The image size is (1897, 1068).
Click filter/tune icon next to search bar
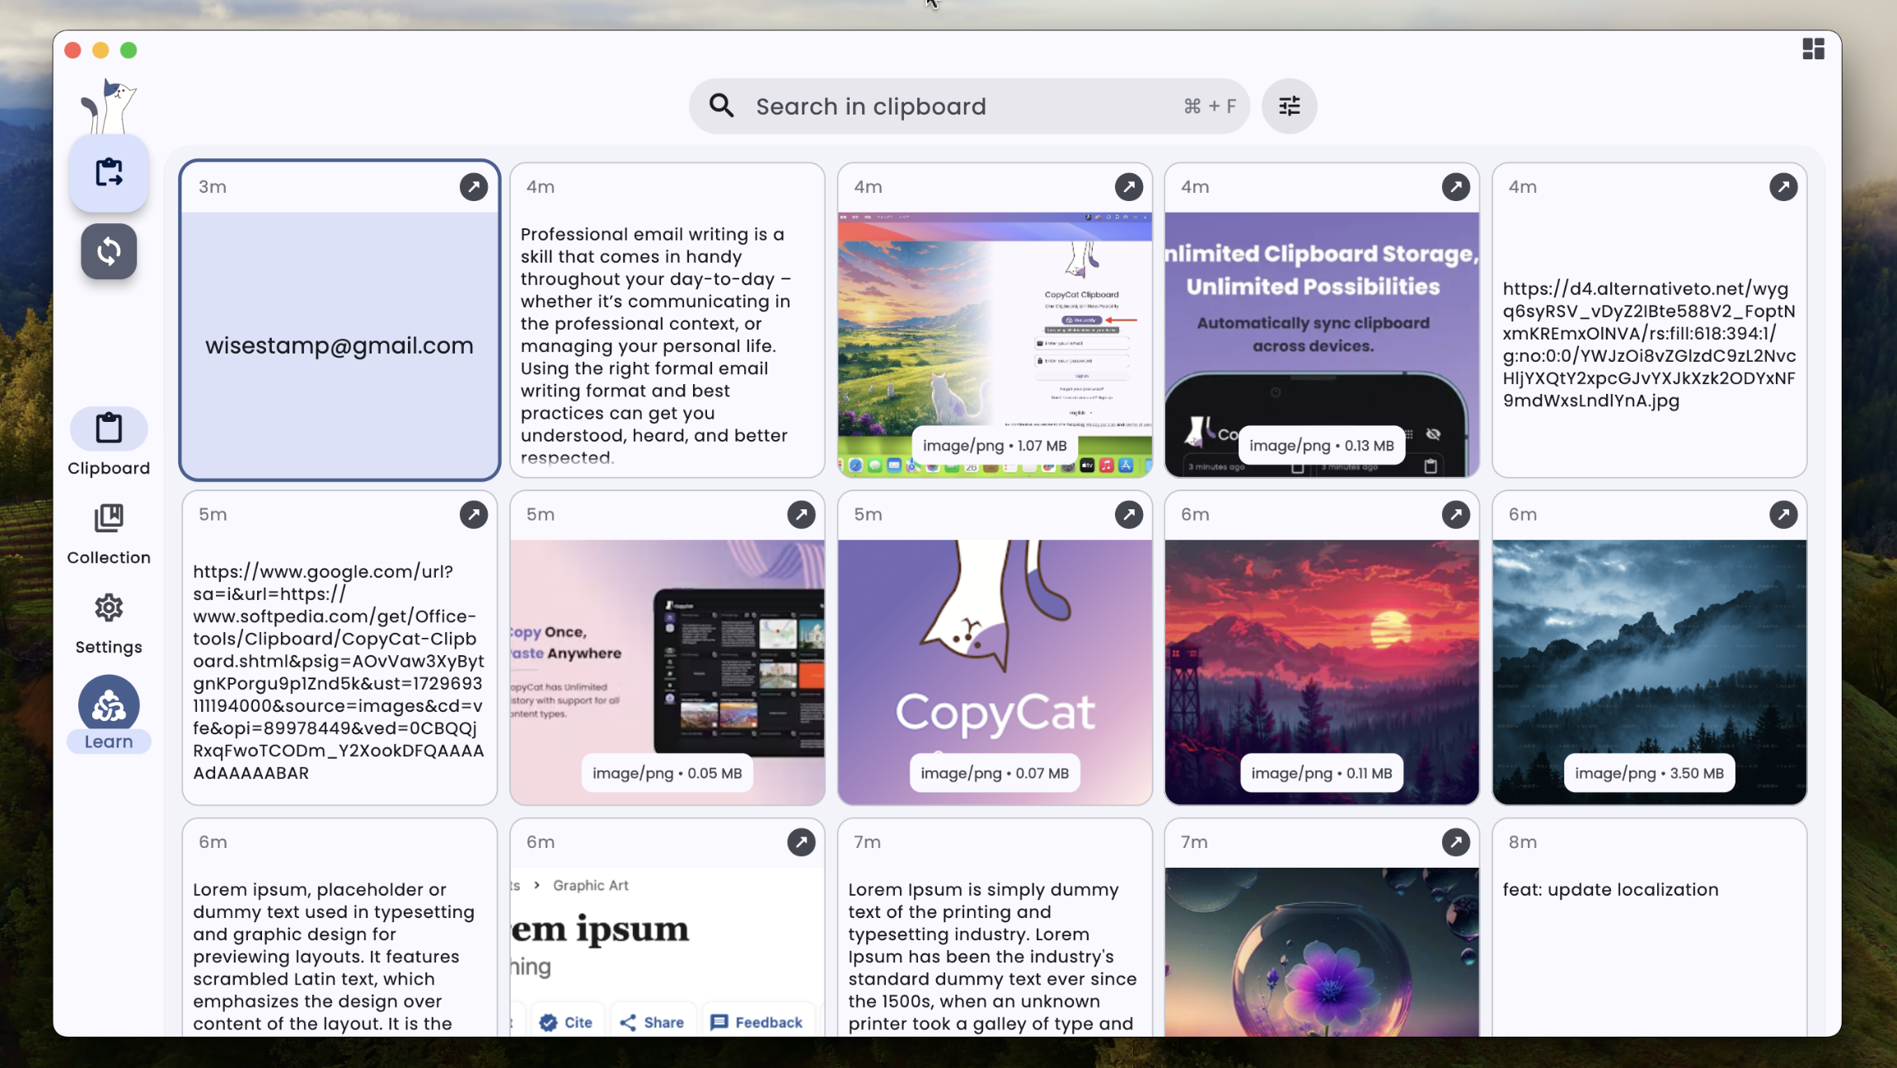tap(1289, 105)
